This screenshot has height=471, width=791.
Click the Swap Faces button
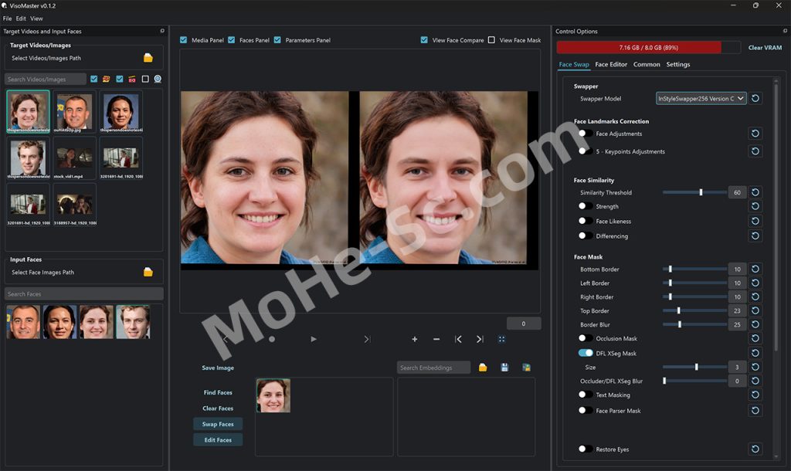pyautogui.click(x=218, y=424)
